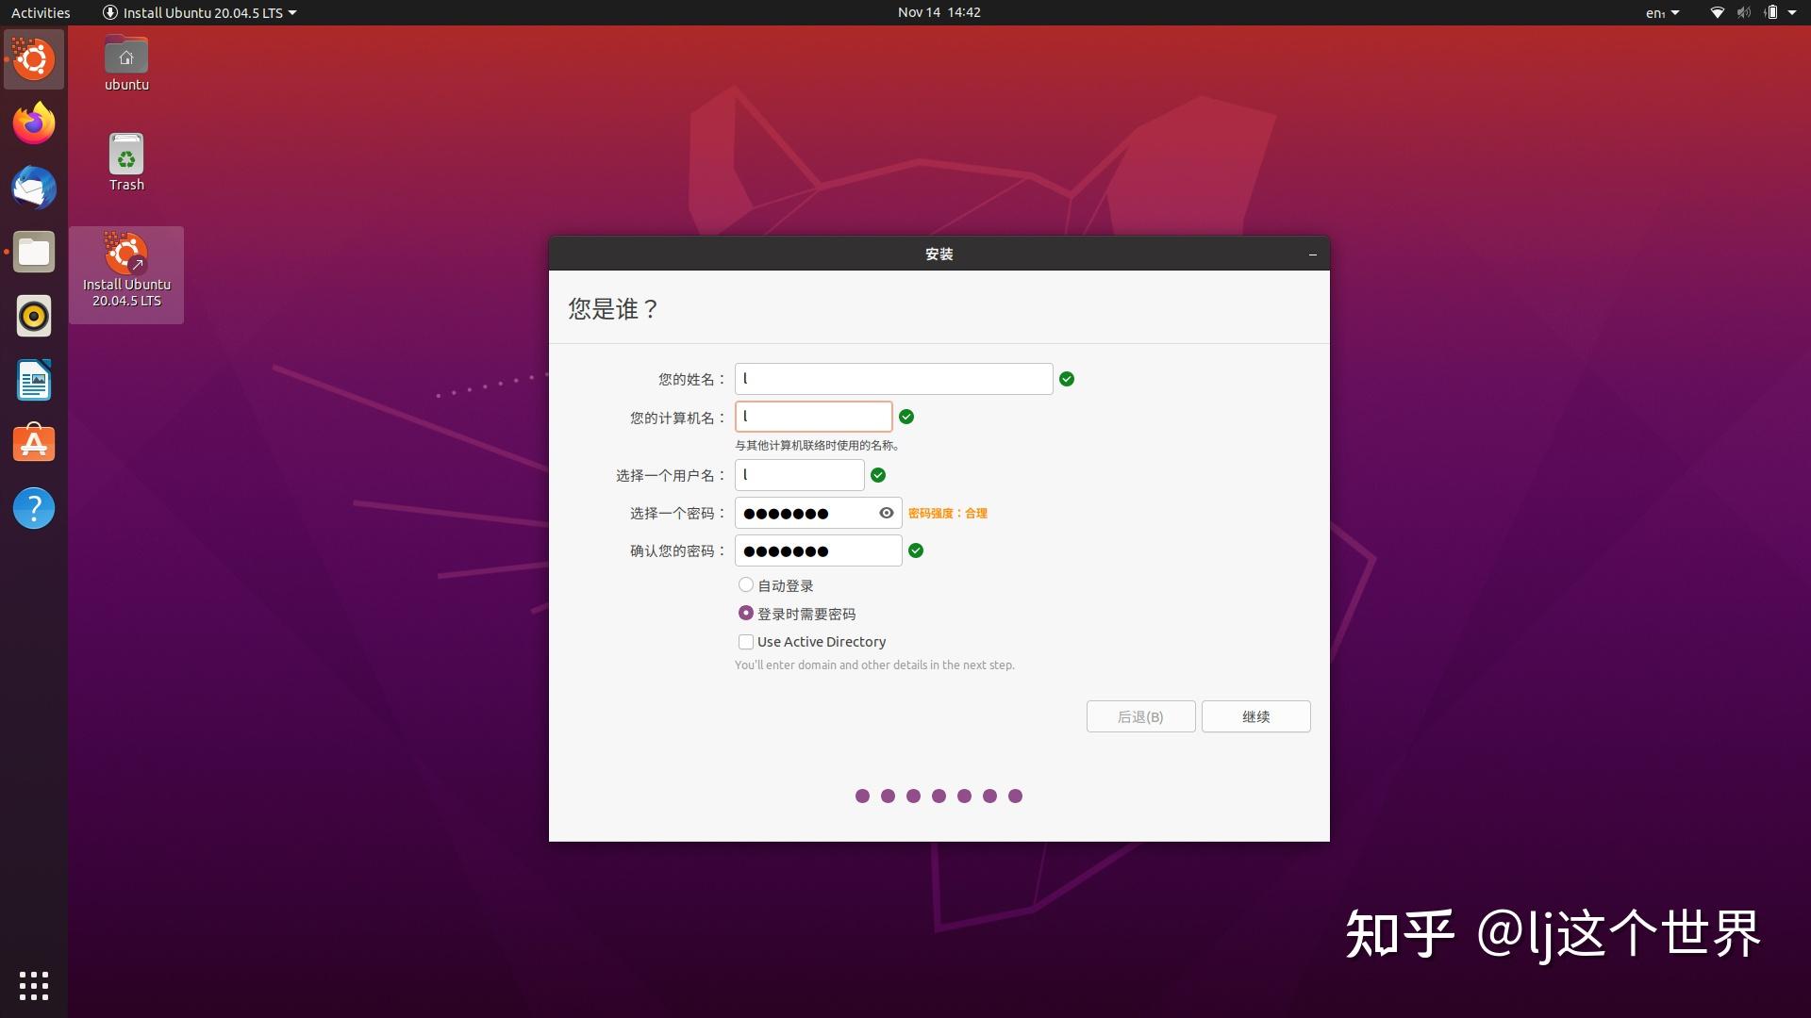Click the 继续 button to continue installation
This screenshot has width=1811, height=1018.
[x=1255, y=716]
